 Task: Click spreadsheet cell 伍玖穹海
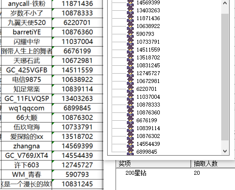point(27,127)
